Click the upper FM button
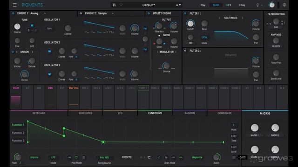298x167 pixels. coord(145,29)
